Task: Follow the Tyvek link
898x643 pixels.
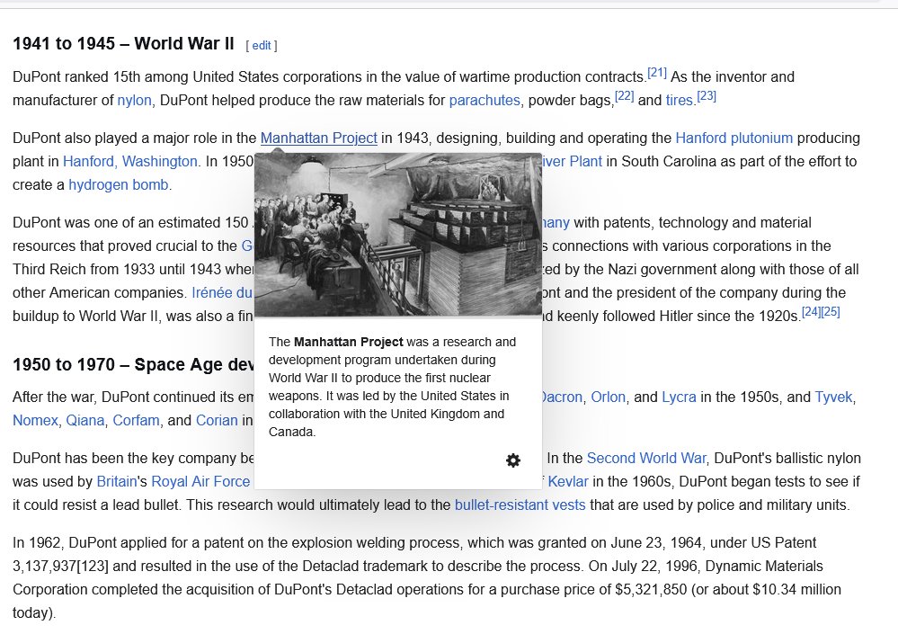Action: 834,397
